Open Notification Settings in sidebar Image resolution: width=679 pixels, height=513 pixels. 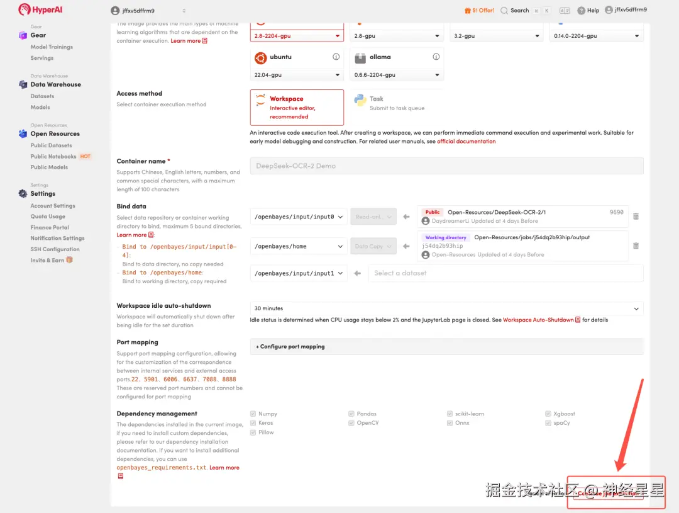coord(58,238)
